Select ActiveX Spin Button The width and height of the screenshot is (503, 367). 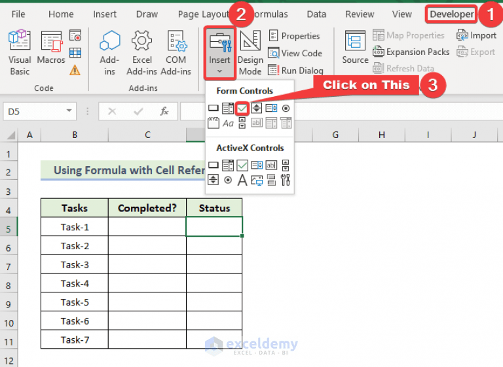click(x=214, y=180)
